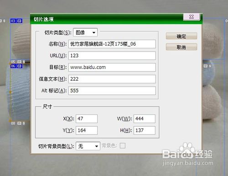Click the 信息文本 input field

click(112, 79)
